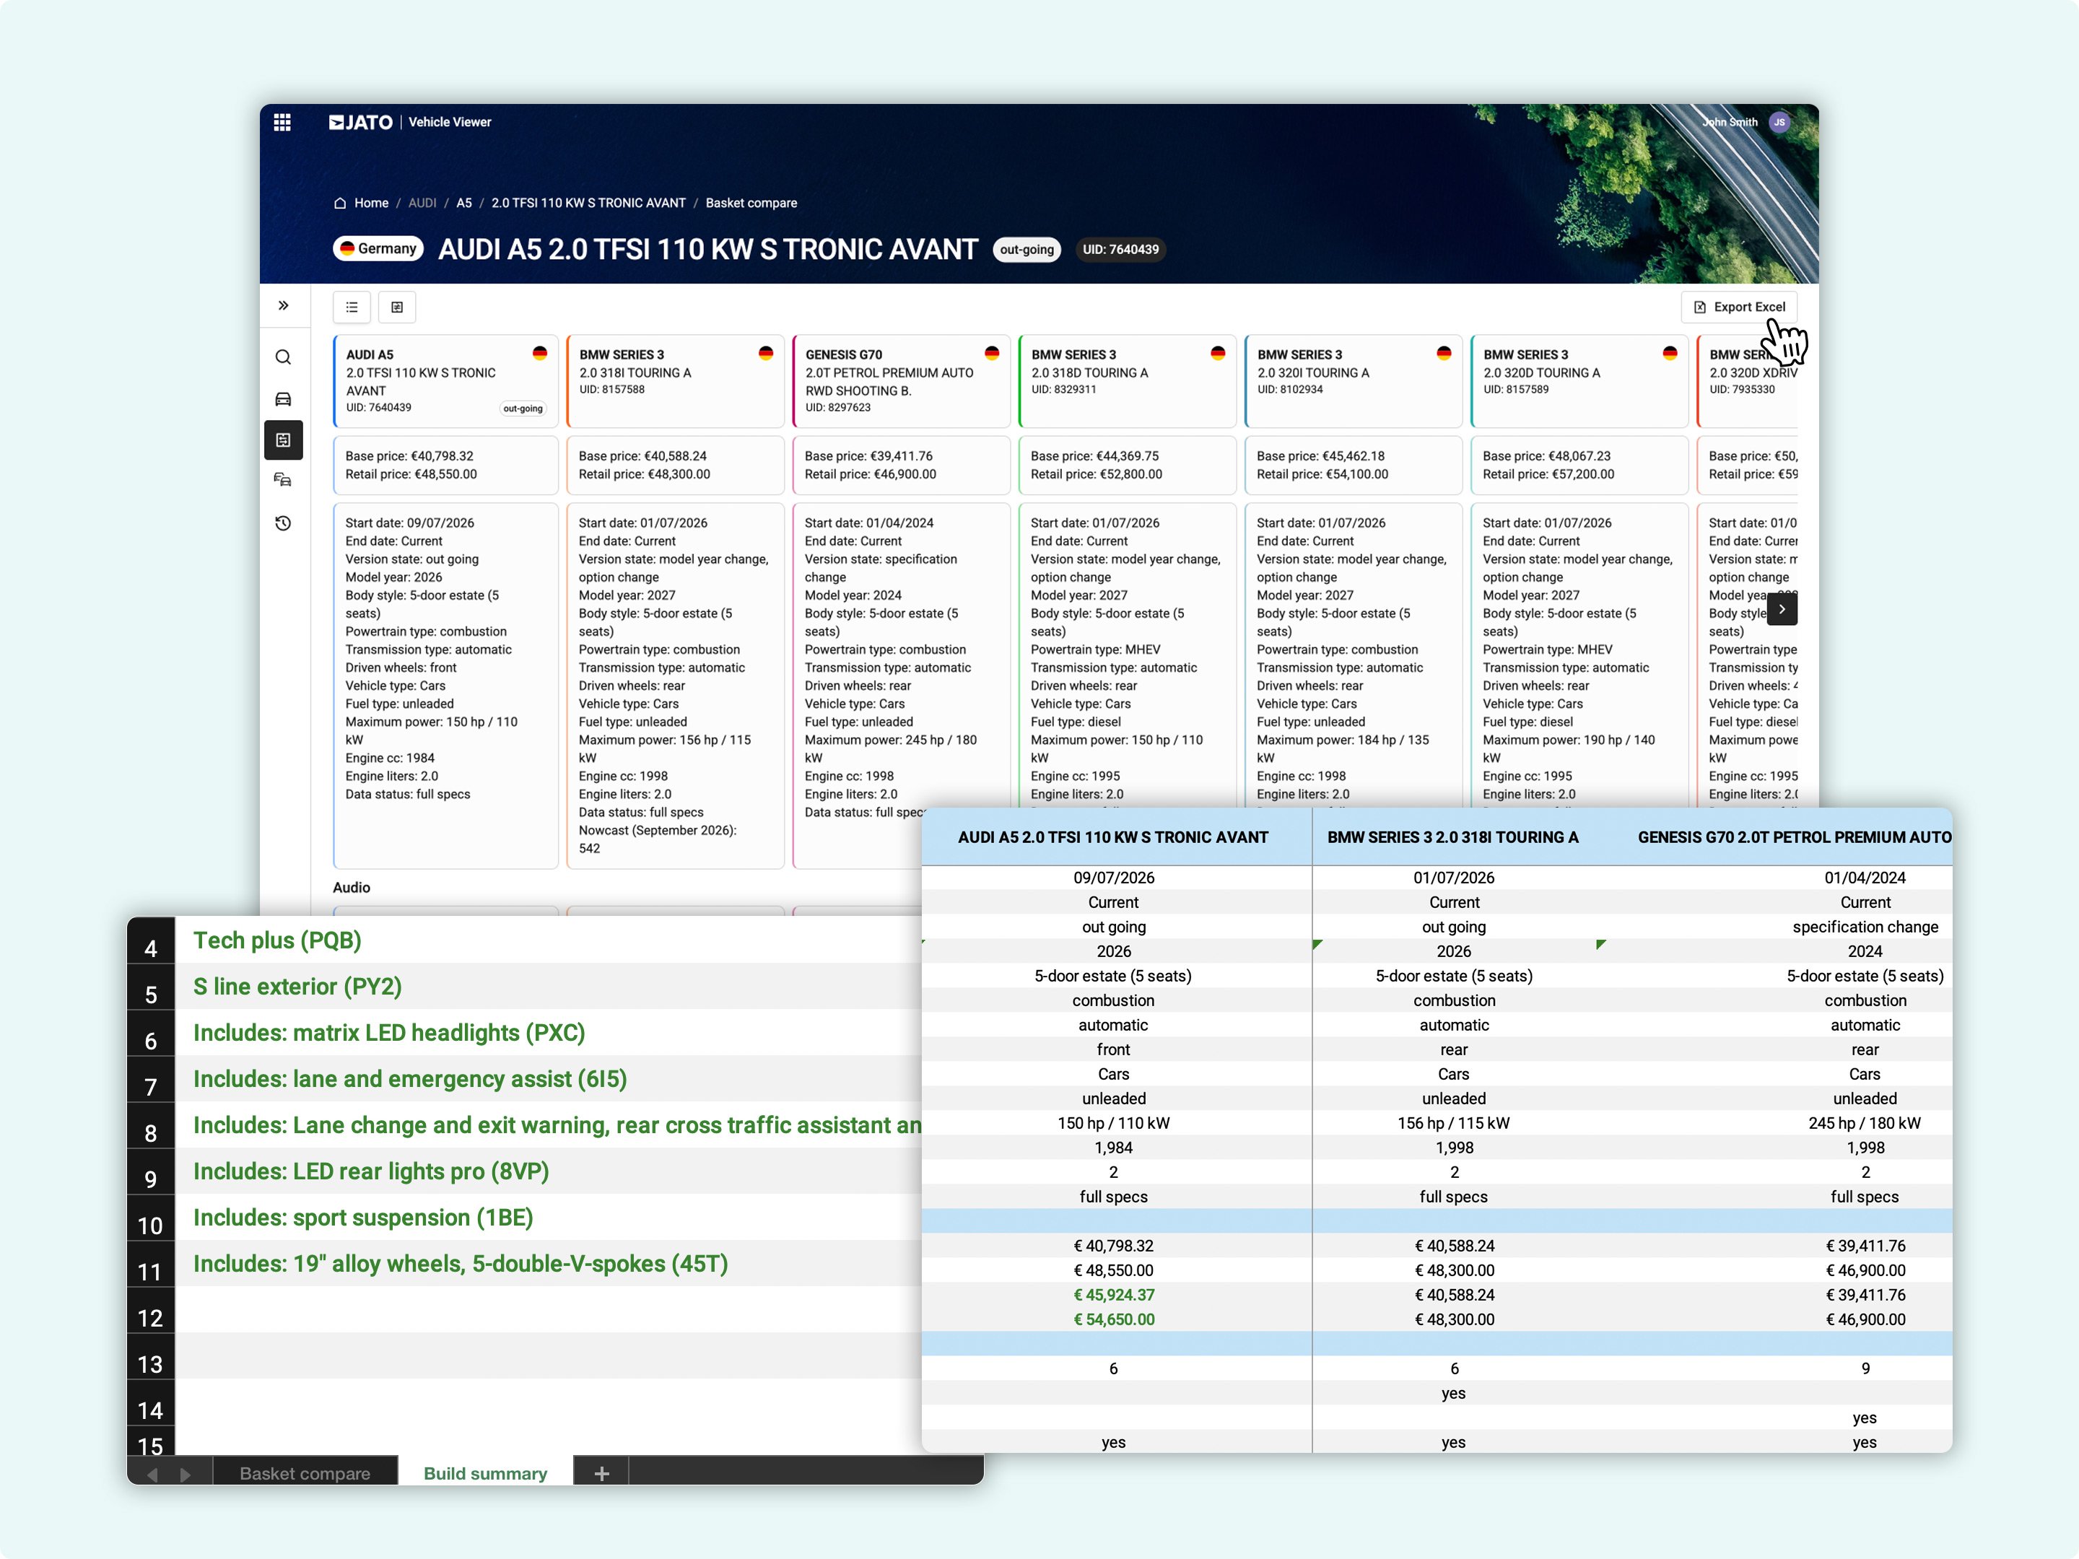
Task: Click cell specification change in Genesis column
Action: (1865, 927)
